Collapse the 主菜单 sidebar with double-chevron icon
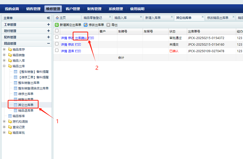 [48, 18]
